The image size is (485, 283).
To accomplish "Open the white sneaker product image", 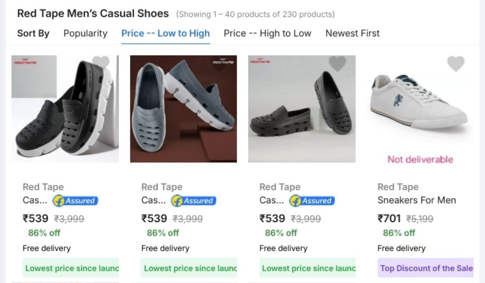I will pyautogui.click(x=420, y=103).
